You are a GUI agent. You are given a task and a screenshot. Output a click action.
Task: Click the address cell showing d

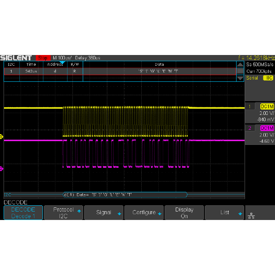click(55, 71)
